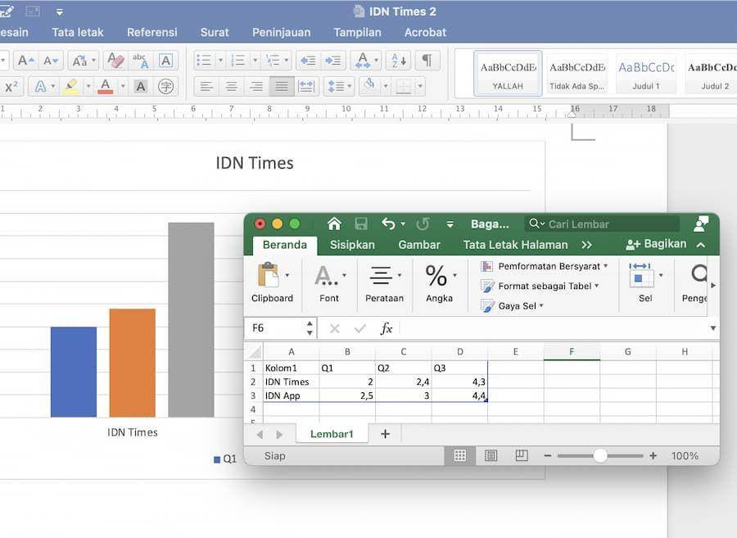Expand Format sebagai Tabel menu
Image resolution: width=737 pixels, height=538 pixels.
click(x=540, y=286)
